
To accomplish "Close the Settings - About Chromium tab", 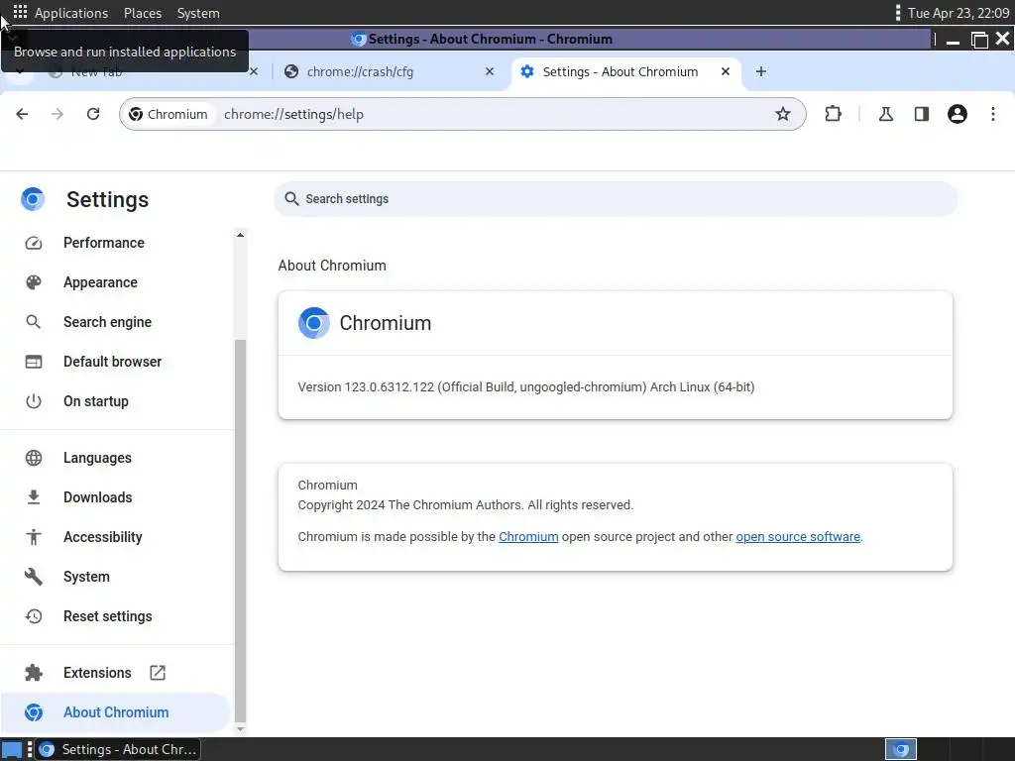I will pyautogui.click(x=726, y=71).
